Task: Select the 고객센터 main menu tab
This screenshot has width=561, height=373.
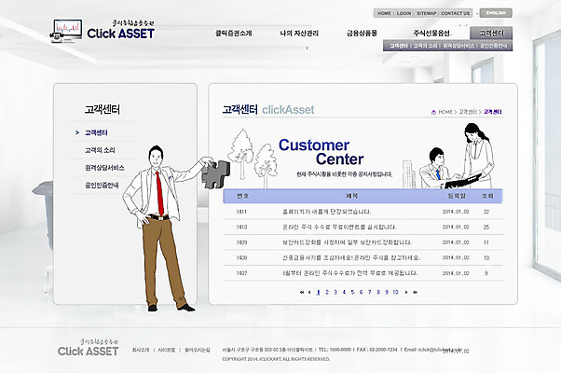Action: [491, 34]
